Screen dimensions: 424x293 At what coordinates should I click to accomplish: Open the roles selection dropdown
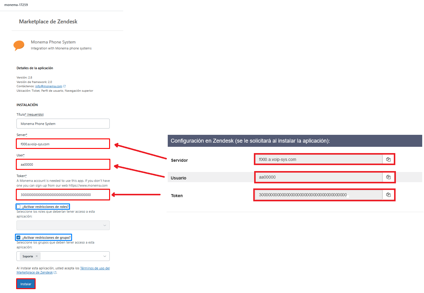coord(63,225)
